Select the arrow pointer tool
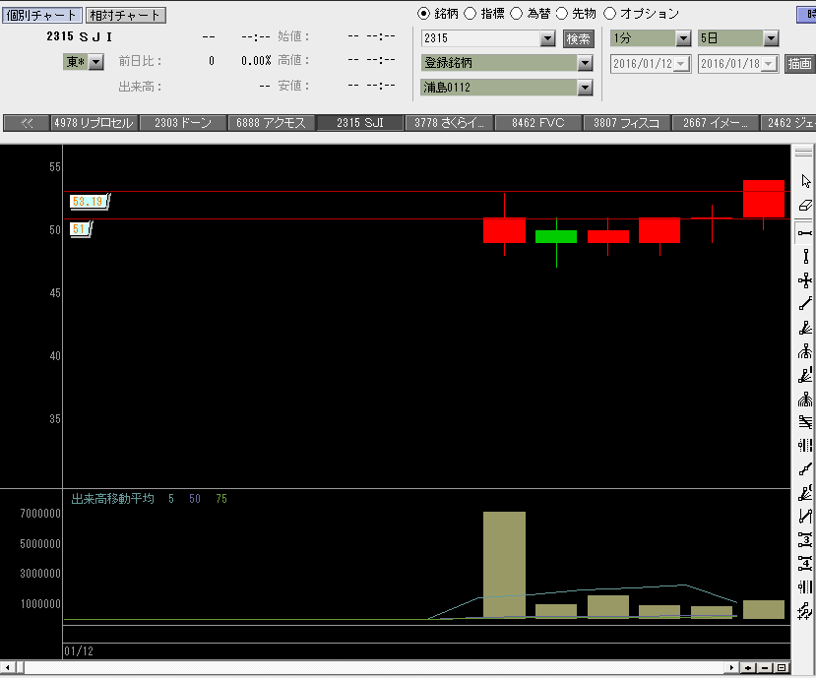 [x=805, y=180]
